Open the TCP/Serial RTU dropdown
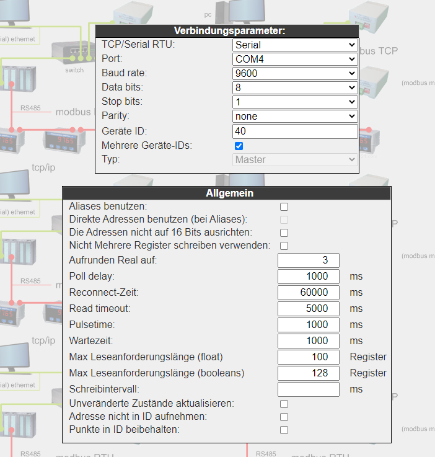 coord(295,45)
